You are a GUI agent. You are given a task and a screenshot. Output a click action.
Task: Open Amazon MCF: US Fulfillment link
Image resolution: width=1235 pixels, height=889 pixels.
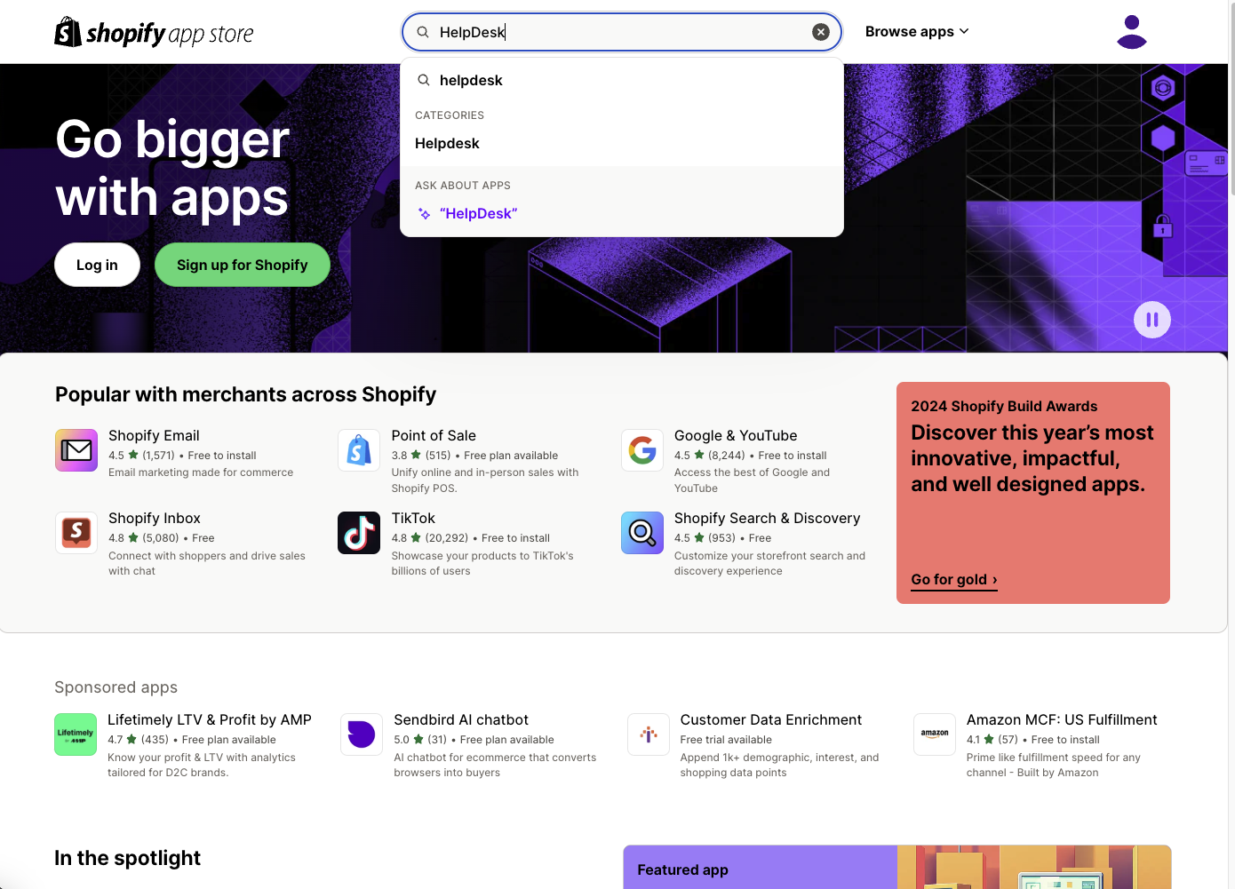pos(1062,719)
